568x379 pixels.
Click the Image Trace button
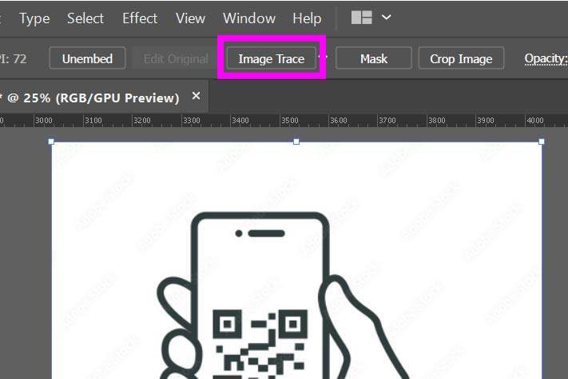coord(272,58)
